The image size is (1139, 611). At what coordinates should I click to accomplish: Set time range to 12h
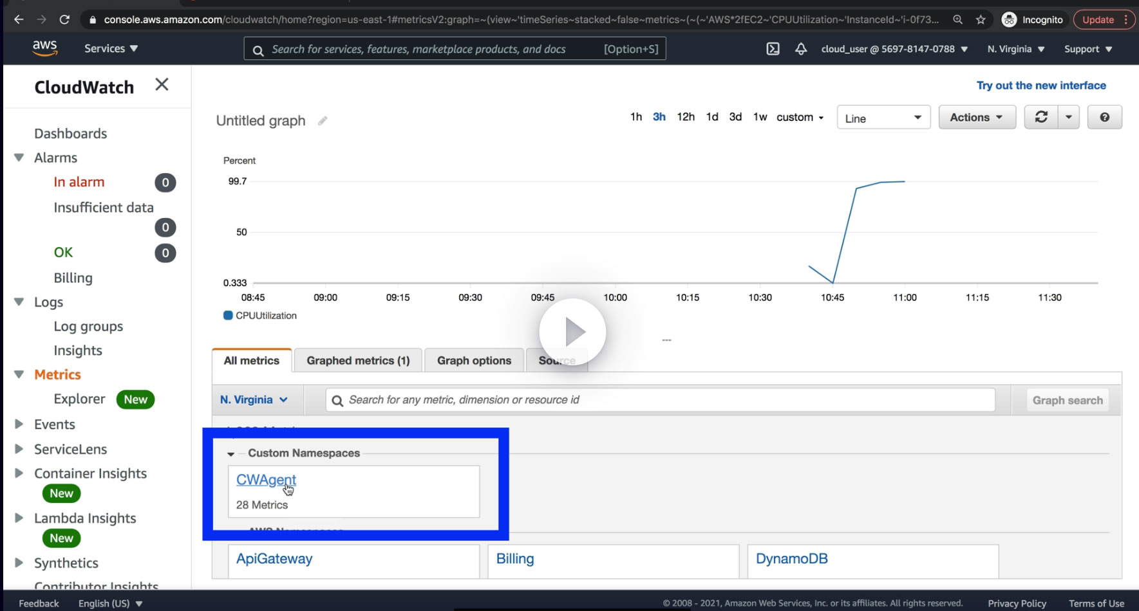click(x=686, y=116)
